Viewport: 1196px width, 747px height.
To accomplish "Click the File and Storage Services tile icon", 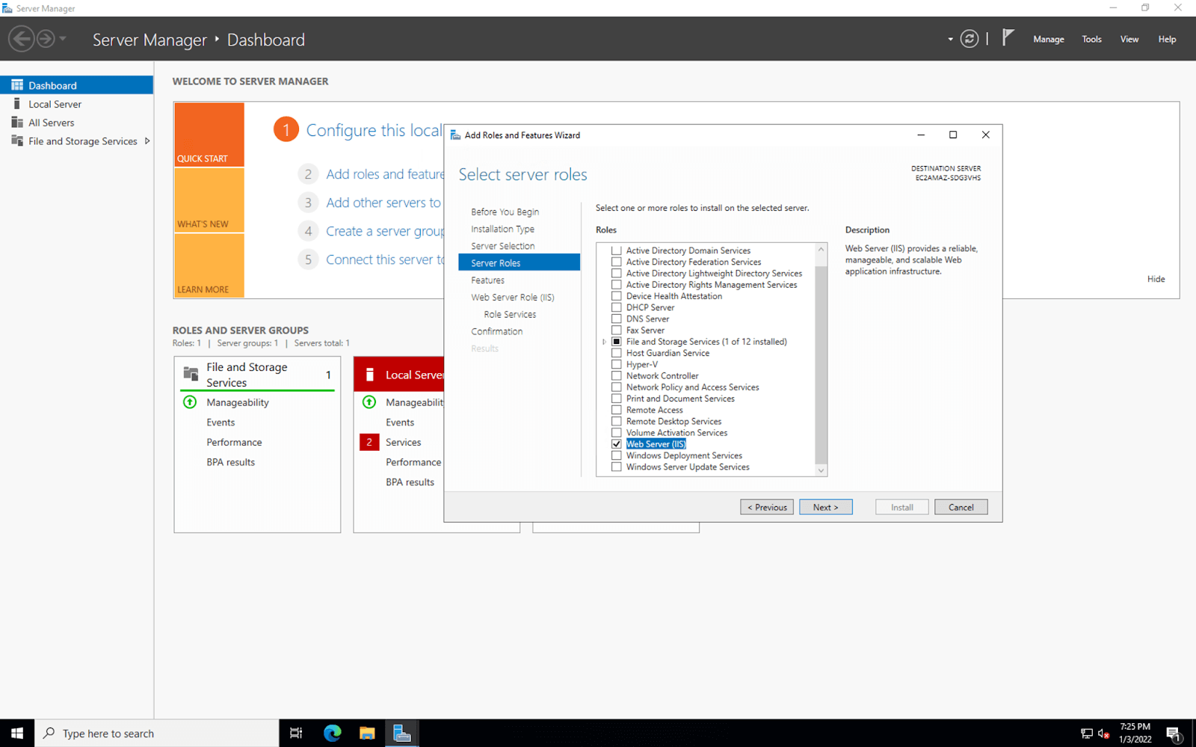I will [191, 374].
